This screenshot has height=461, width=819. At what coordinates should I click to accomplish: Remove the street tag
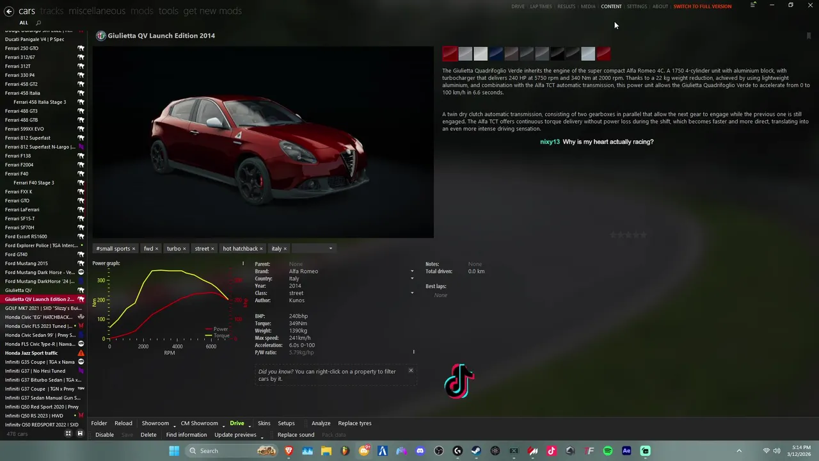[212, 249]
